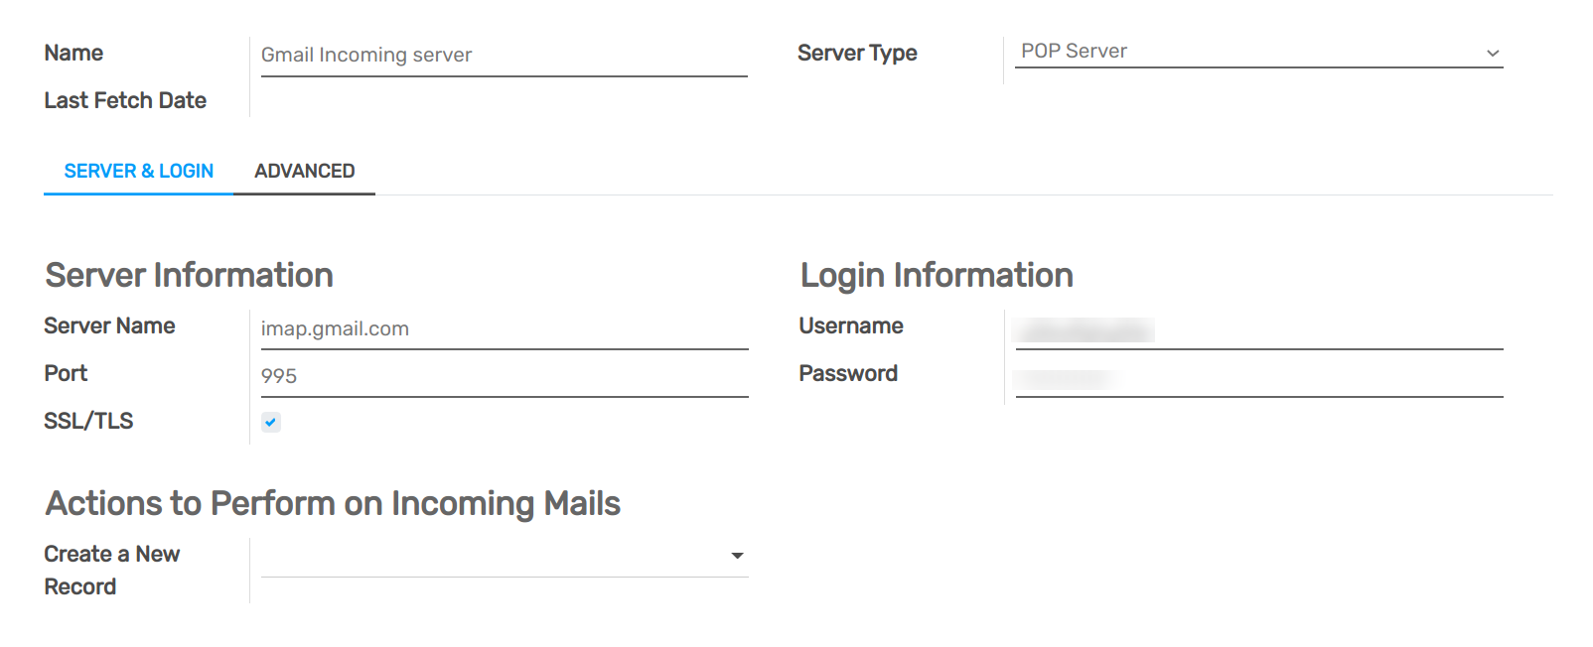Click the Port label text
Image resolution: width=1593 pixels, height=647 pixels.
pyautogui.click(x=66, y=373)
